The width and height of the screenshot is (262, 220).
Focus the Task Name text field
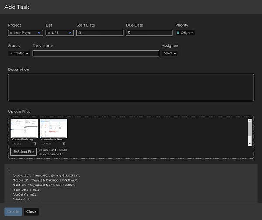pyautogui.click(x=96, y=53)
